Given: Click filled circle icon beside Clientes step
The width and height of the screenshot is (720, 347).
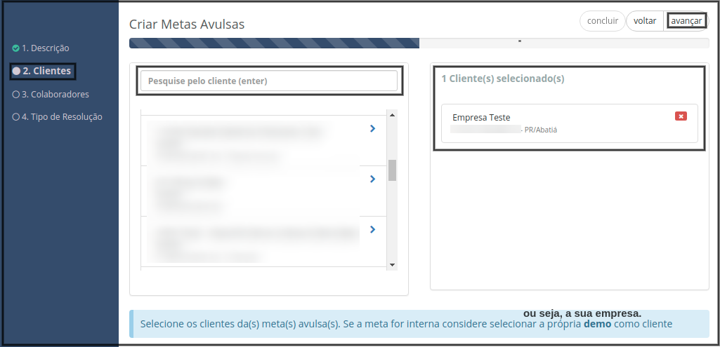Looking at the screenshot, I should tap(17, 71).
